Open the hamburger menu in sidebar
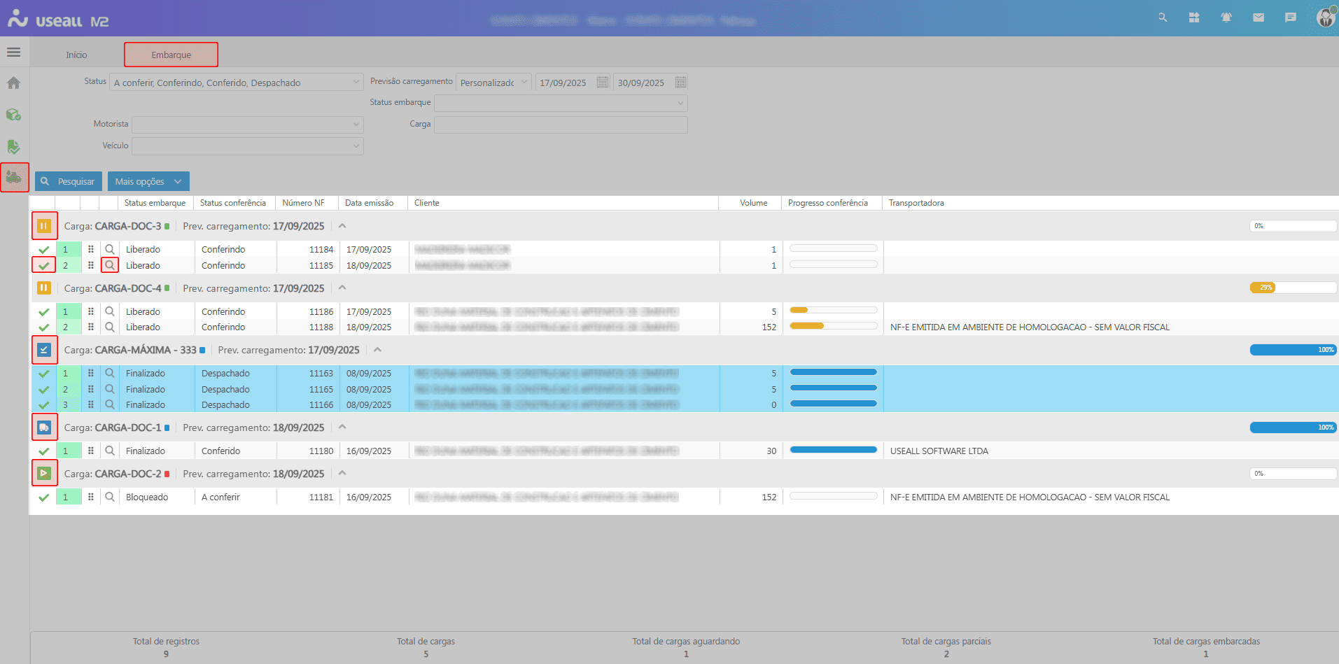This screenshot has height=664, width=1339. point(13,52)
